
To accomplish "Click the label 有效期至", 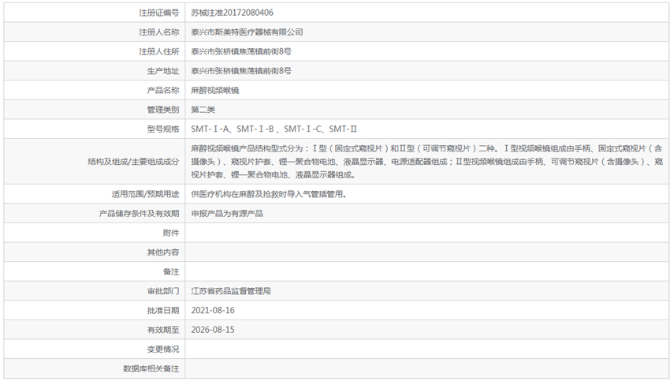I will [x=163, y=330].
